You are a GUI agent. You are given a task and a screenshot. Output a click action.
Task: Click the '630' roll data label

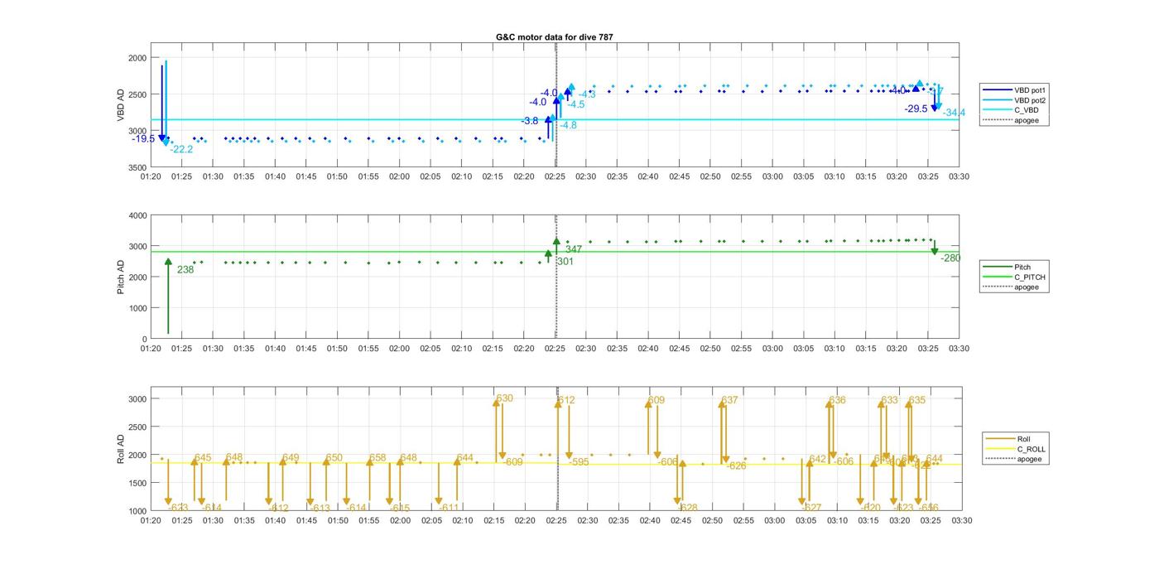click(x=505, y=398)
